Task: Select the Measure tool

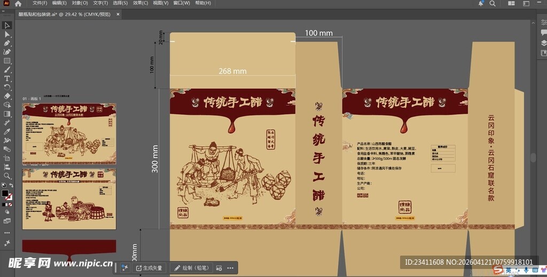Action: coord(7,122)
